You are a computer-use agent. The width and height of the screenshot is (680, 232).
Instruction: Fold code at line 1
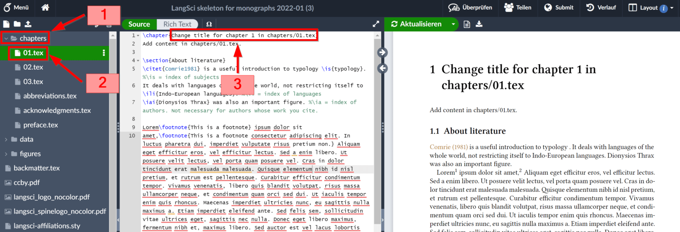[x=139, y=35]
